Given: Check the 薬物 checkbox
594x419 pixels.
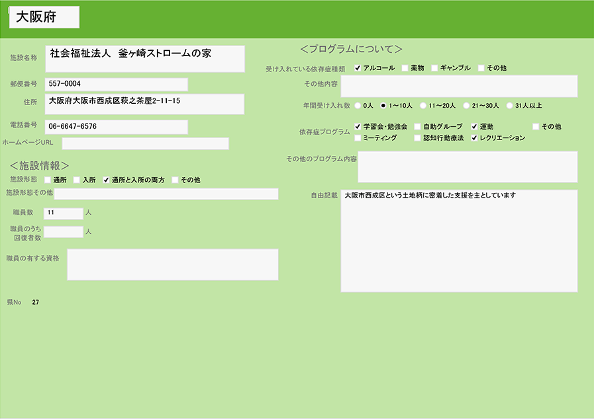Looking at the screenshot, I should (405, 68).
